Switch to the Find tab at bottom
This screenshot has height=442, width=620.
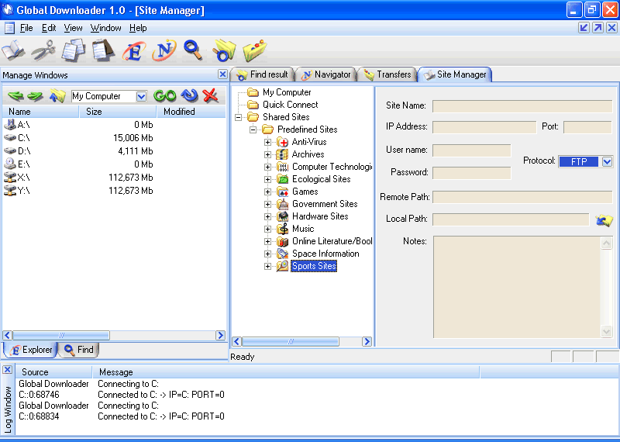click(x=79, y=350)
